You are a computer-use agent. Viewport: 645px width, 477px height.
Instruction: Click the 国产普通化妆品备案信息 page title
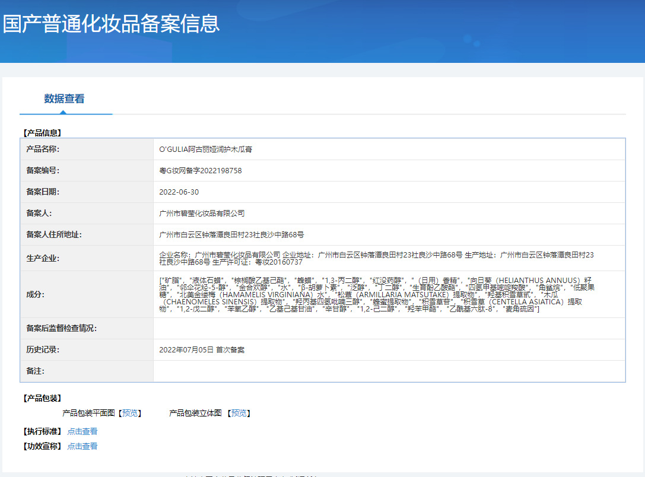pyautogui.click(x=111, y=24)
